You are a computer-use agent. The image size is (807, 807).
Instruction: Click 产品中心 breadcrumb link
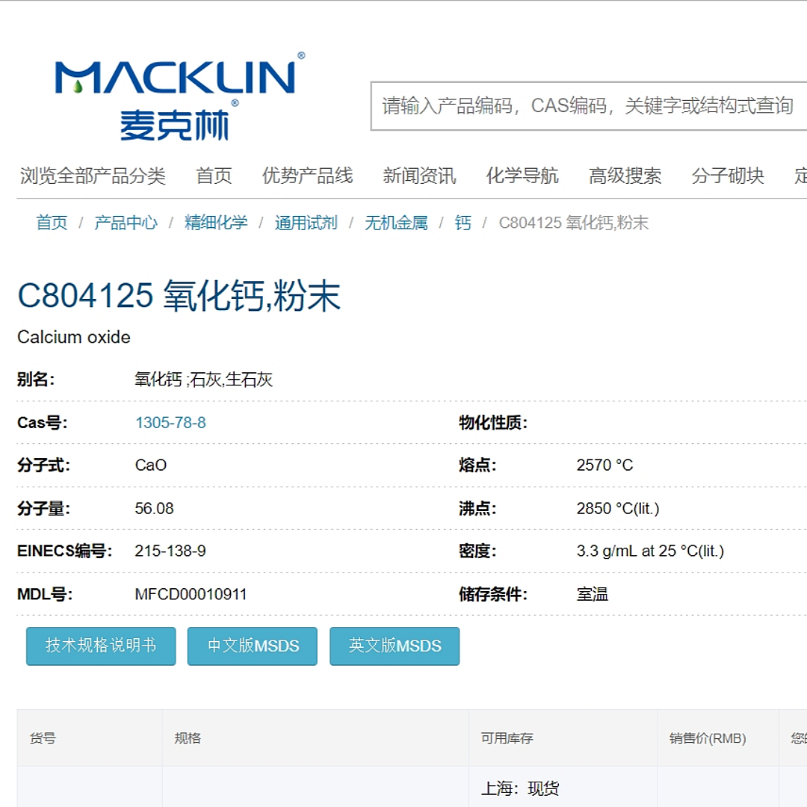click(126, 223)
